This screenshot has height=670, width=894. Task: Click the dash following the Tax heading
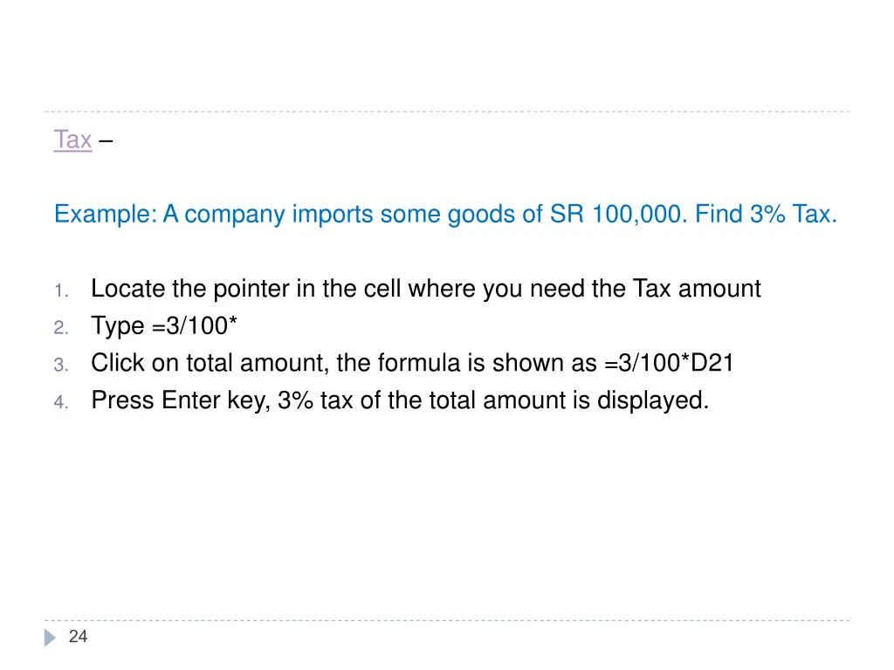pos(106,140)
